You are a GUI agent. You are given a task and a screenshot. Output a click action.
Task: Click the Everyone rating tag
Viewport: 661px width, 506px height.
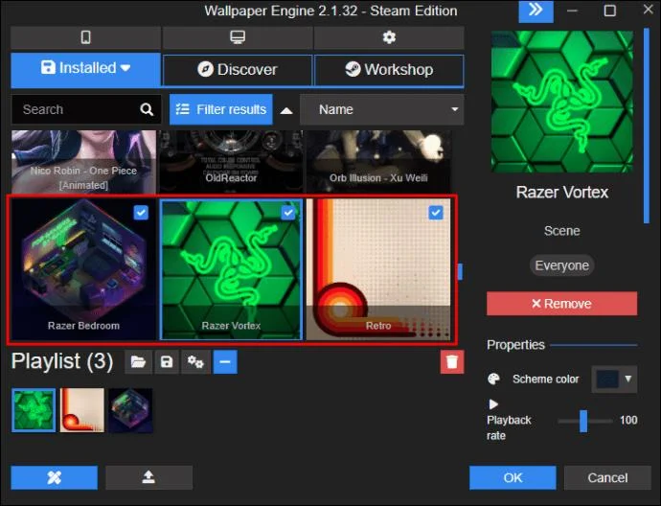point(562,265)
